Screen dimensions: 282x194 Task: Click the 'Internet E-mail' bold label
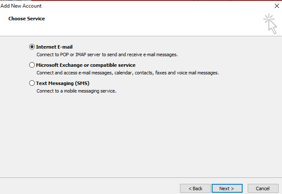(54, 47)
